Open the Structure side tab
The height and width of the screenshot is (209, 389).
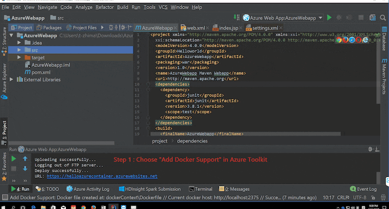click(4, 41)
